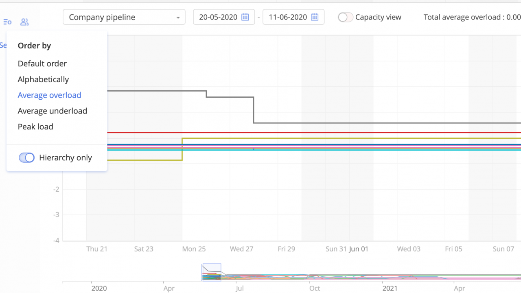This screenshot has height=293, width=521.
Task: Open calendar picker for end date
Action: point(314,17)
